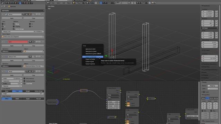Image resolution: width=221 pixels, height=124 pixels.
Task: Collapse the 3D Cursor panel
Action: [202, 50]
